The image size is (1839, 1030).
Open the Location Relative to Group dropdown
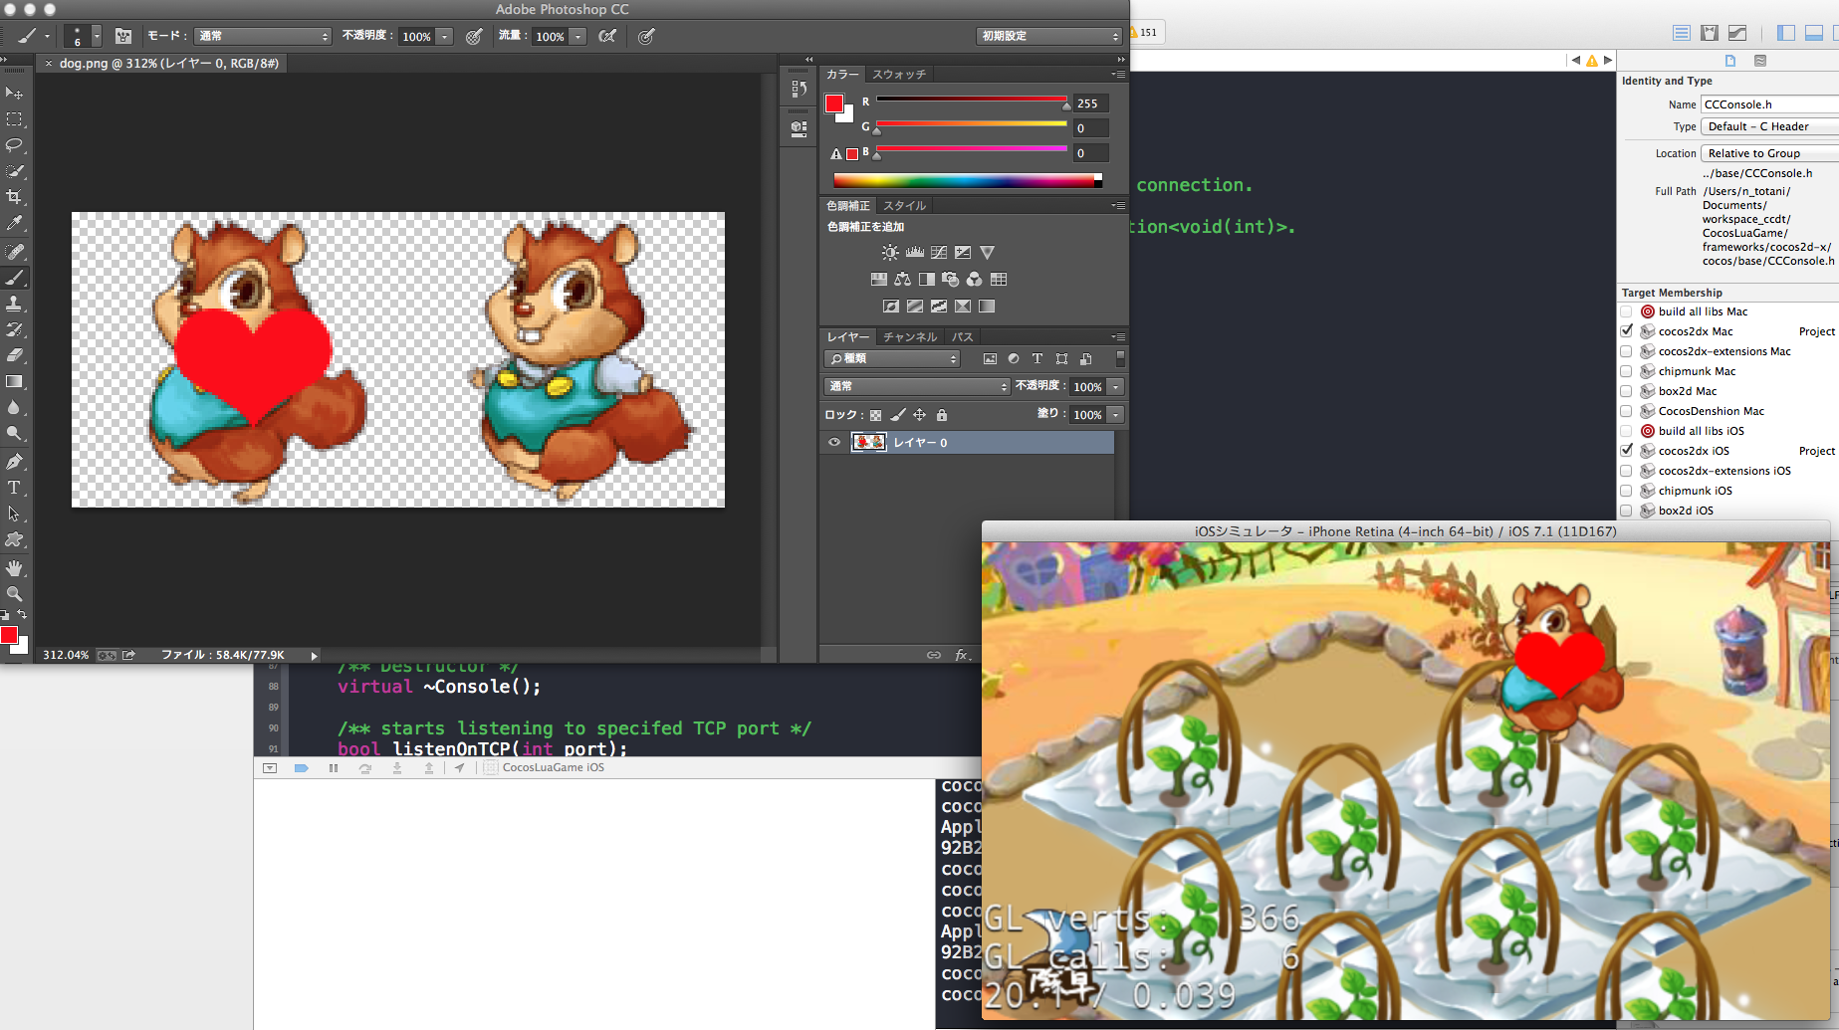(1769, 153)
